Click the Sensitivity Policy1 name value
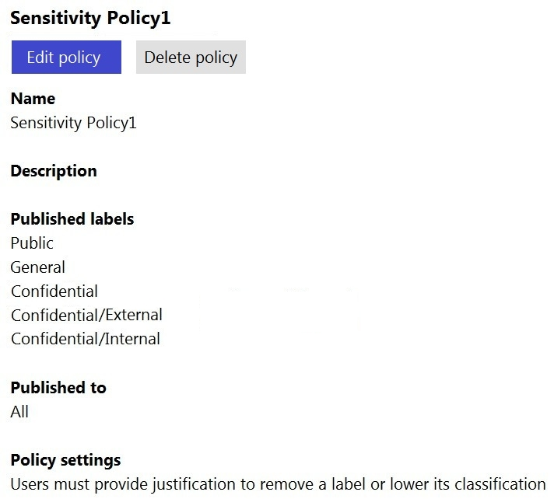This screenshot has height=499, width=554. tap(73, 123)
